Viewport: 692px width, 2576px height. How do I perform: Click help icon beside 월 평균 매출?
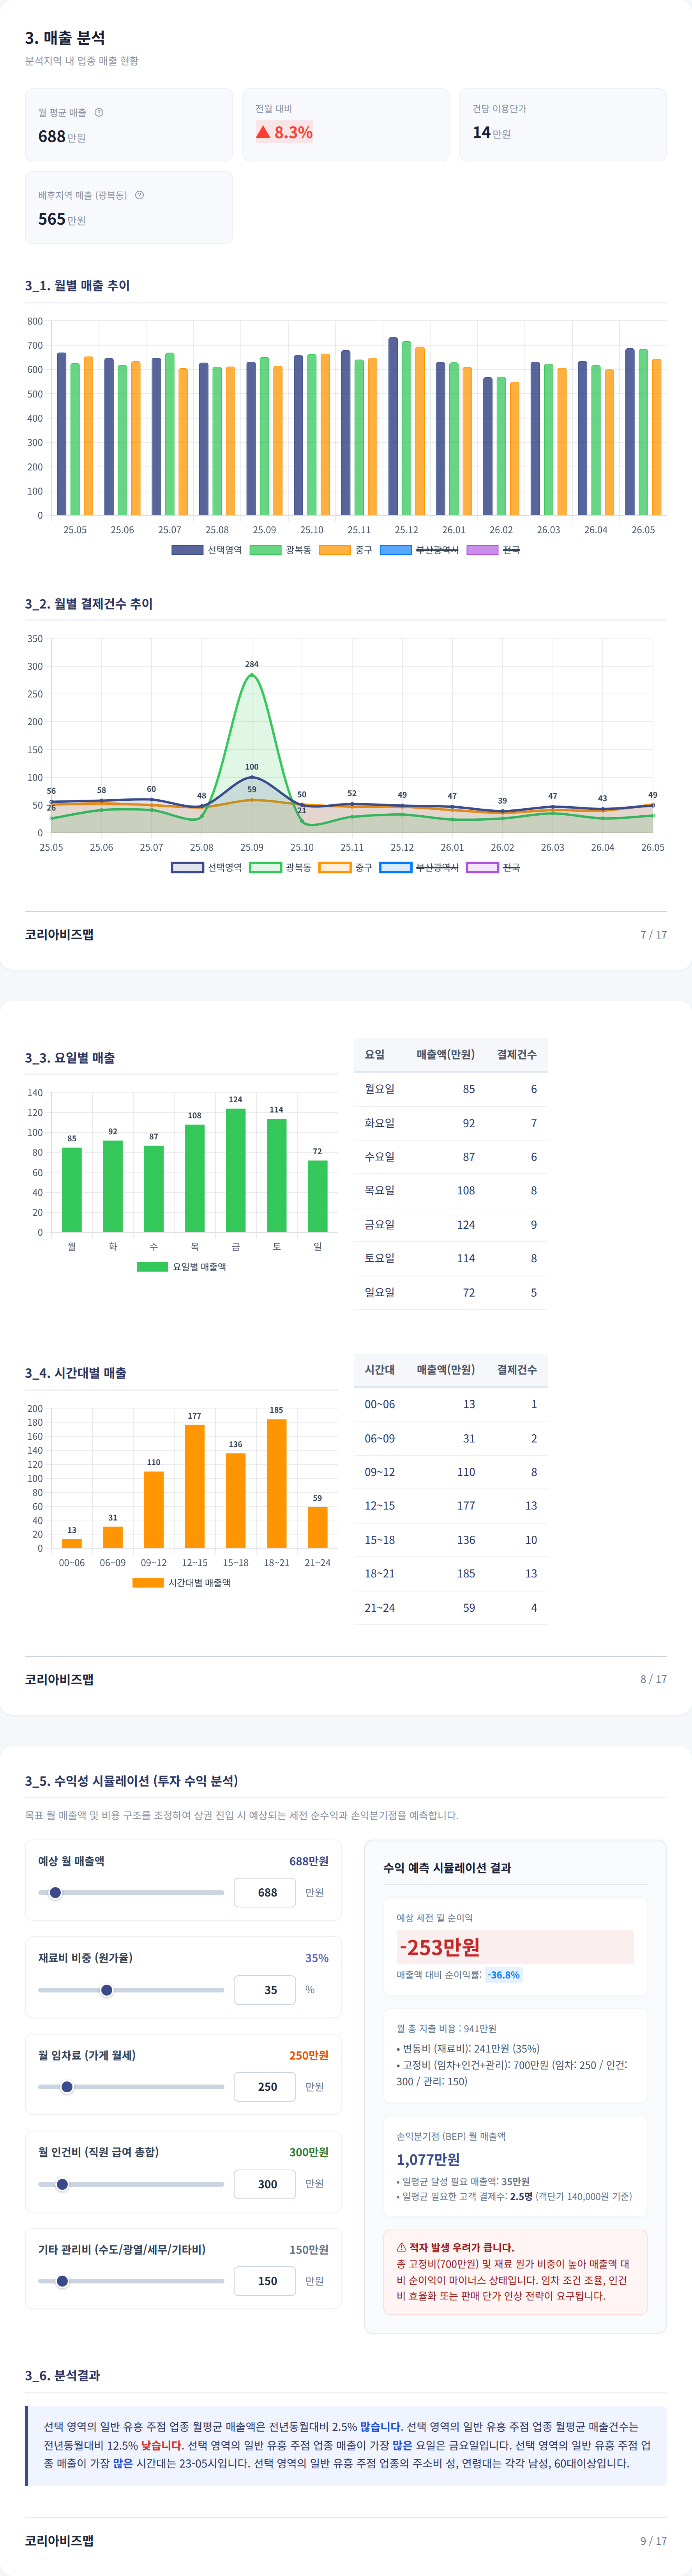pyautogui.click(x=99, y=112)
